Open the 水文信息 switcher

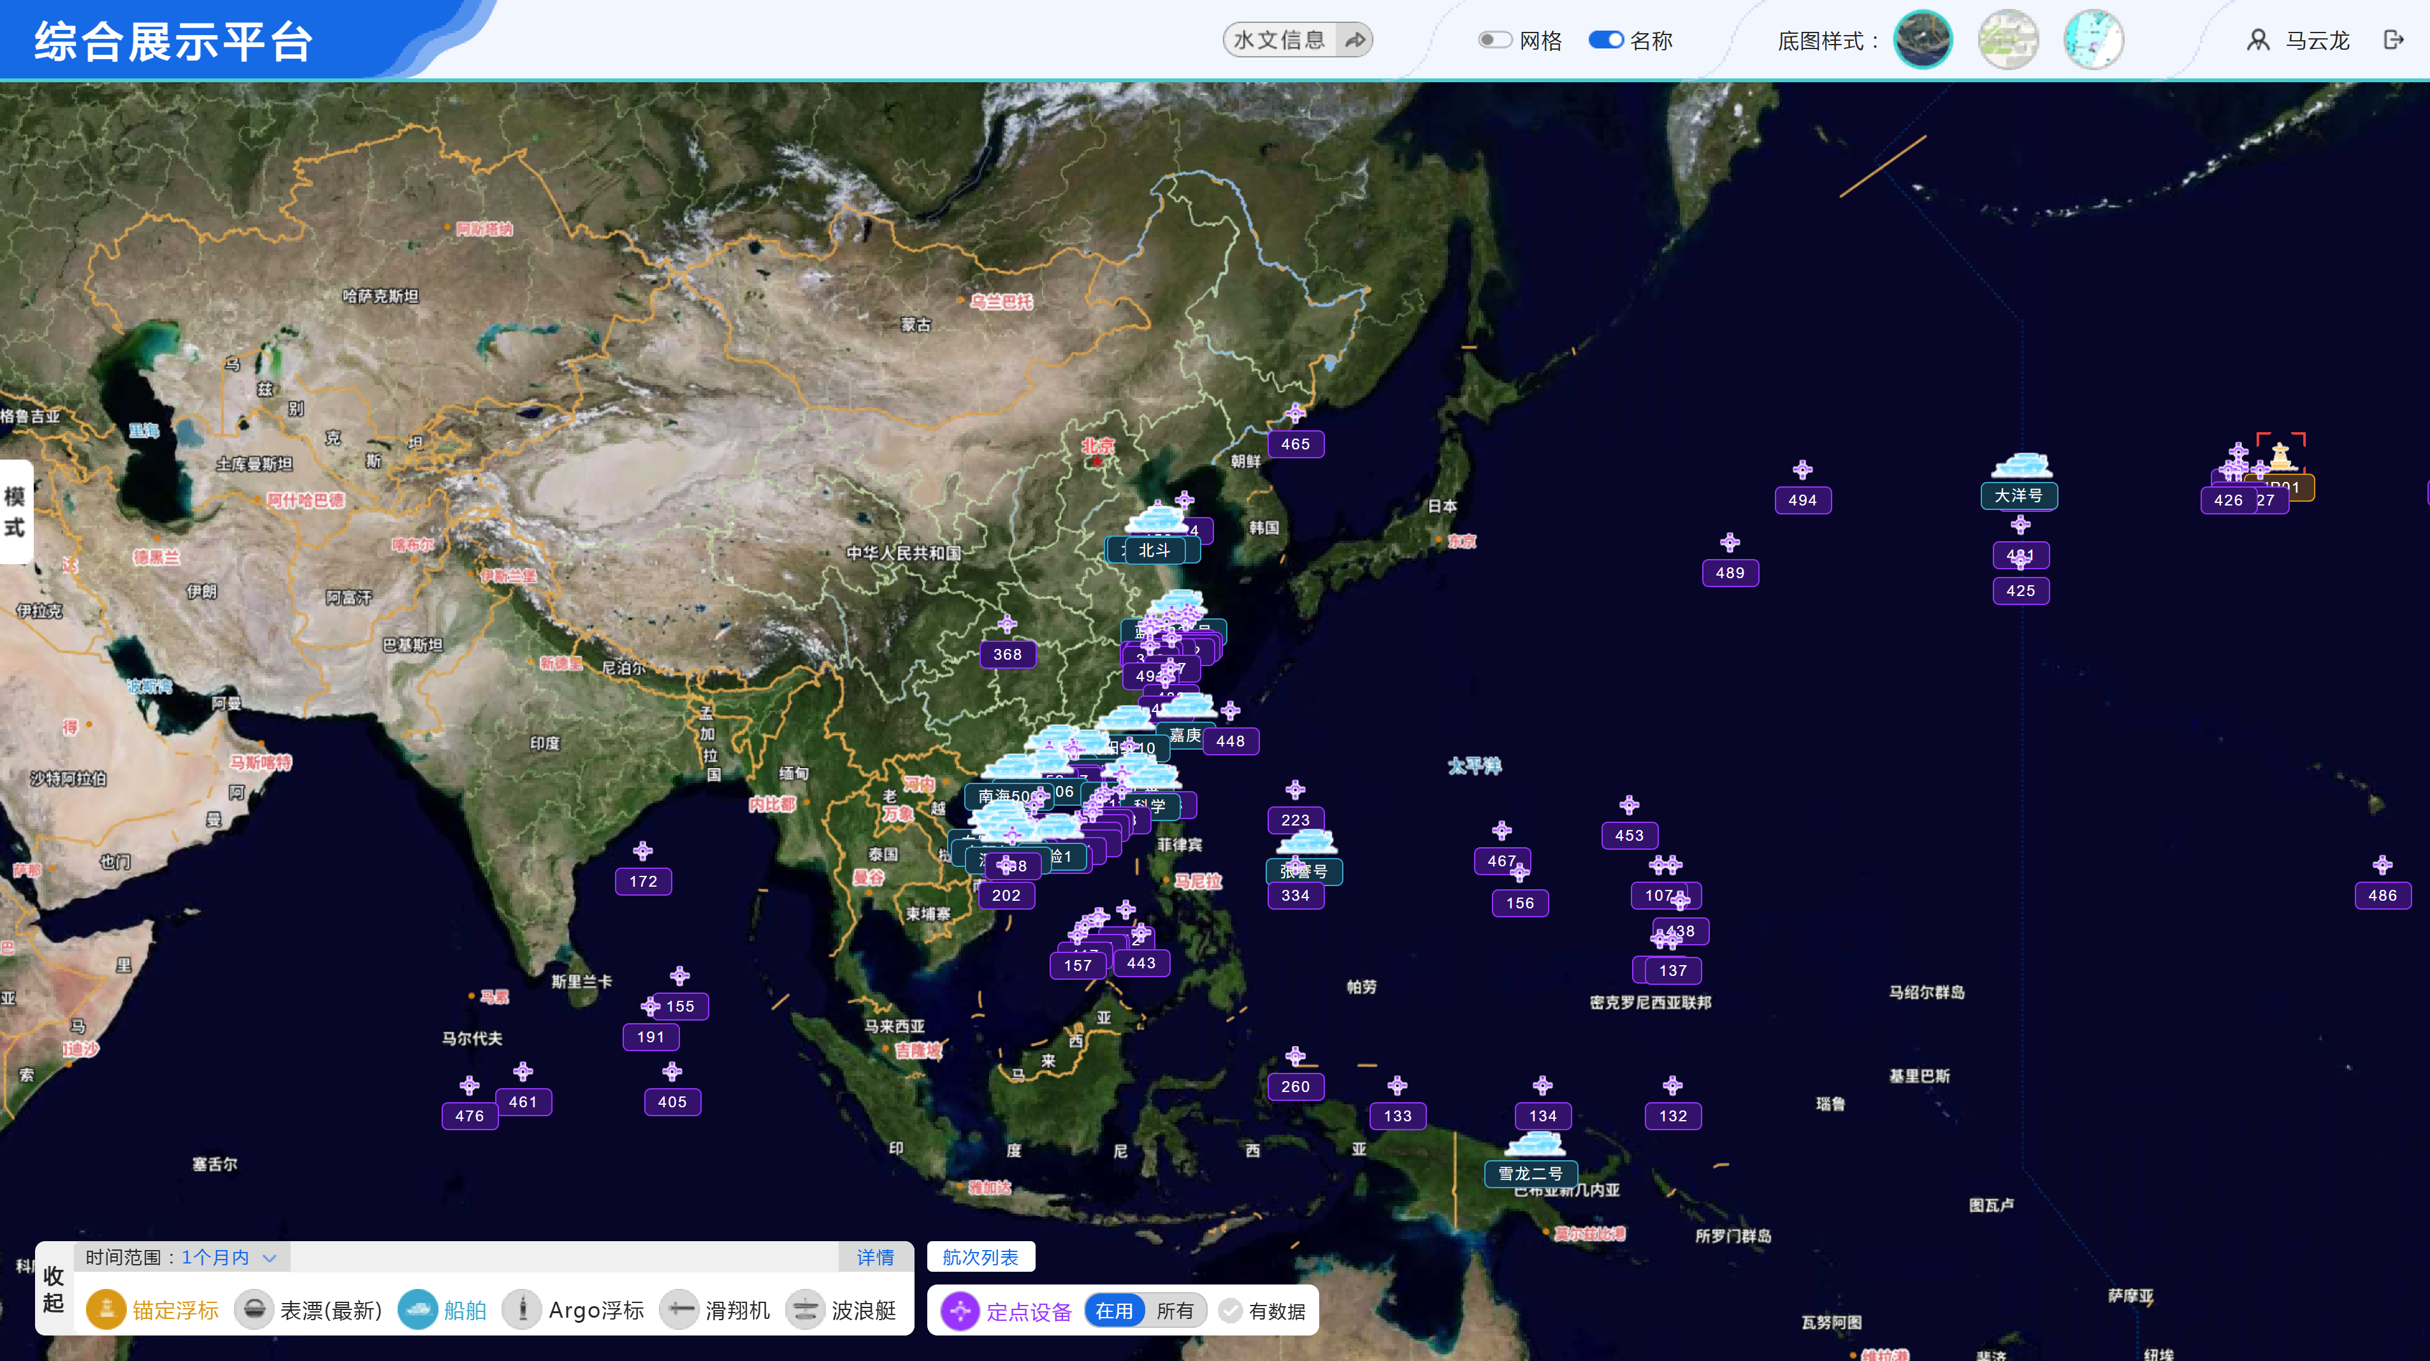(1298, 40)
